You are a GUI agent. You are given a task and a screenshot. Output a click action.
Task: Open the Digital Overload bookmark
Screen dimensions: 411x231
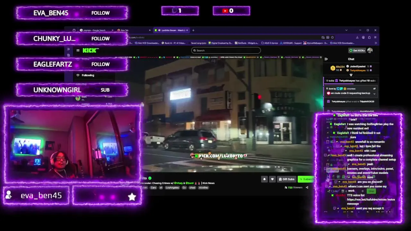tap(220, 43)
